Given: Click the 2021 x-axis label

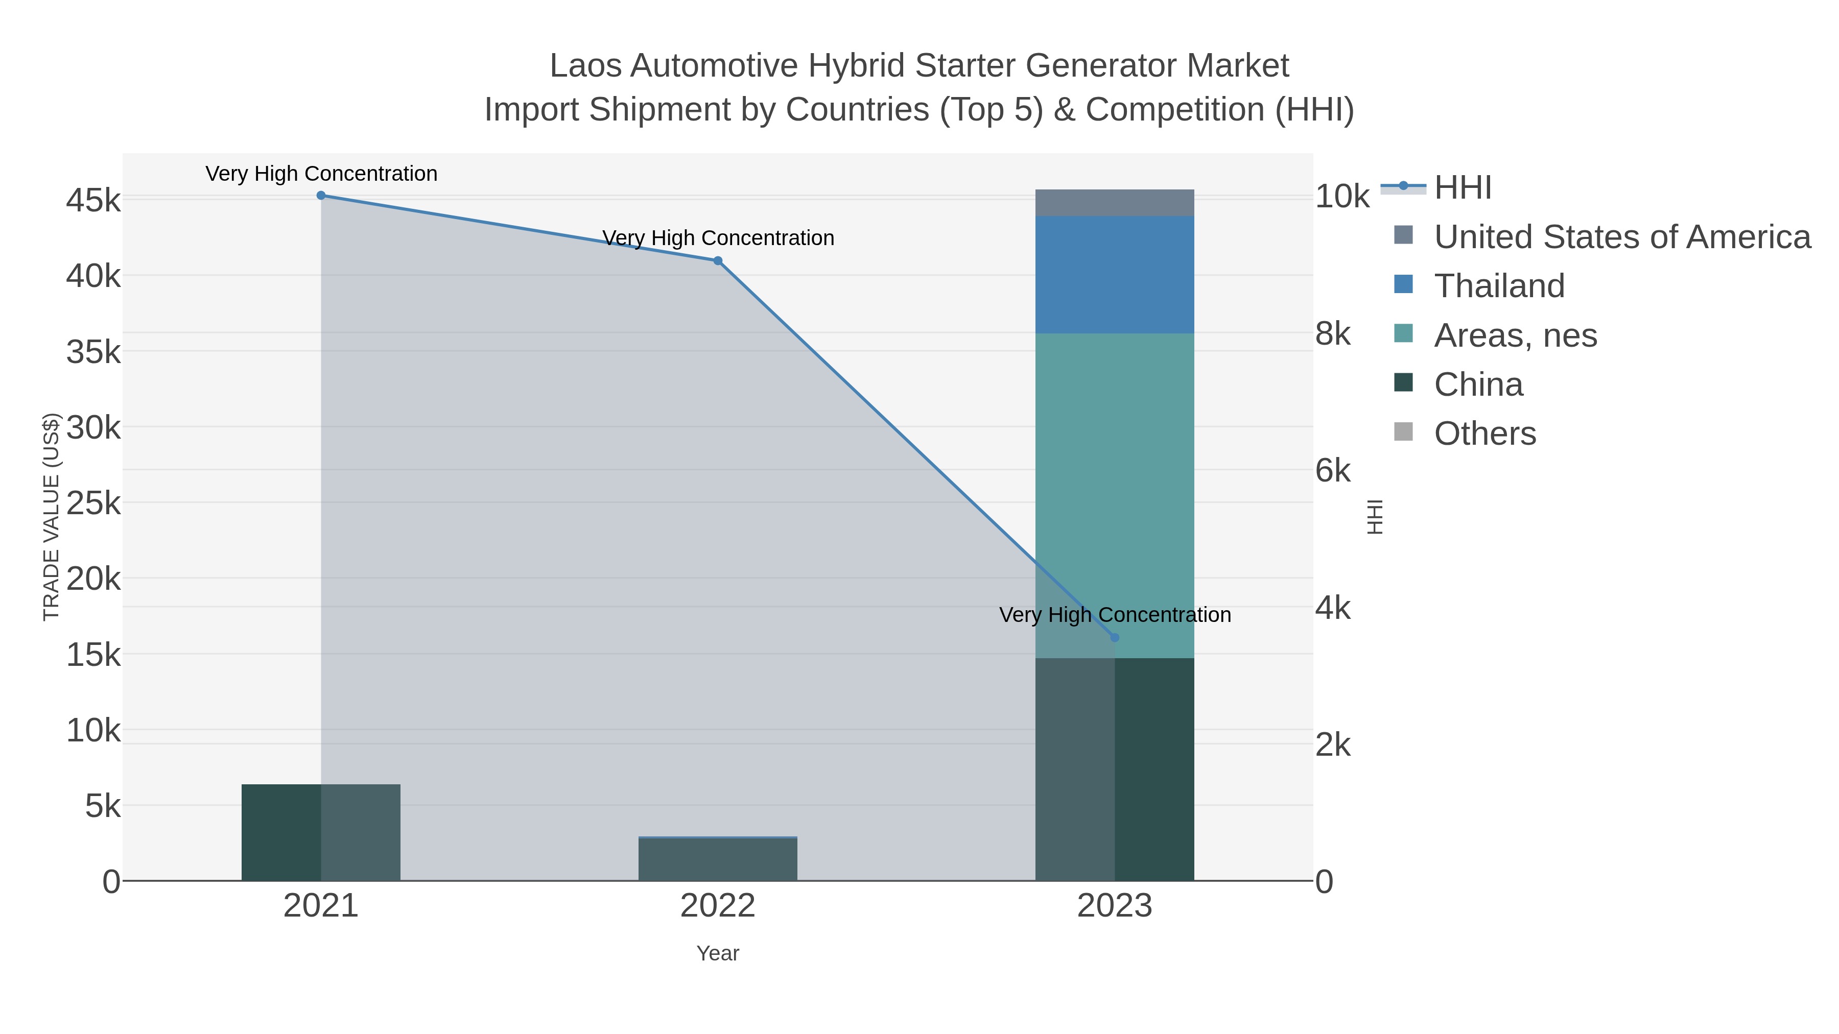Looking at the screenshot, I should click(x=321, y=906).
